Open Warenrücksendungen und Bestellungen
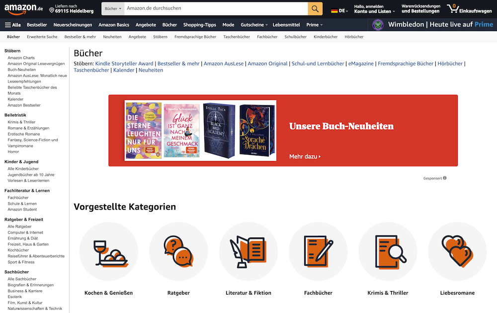497x313 pixels. (420, 9)
